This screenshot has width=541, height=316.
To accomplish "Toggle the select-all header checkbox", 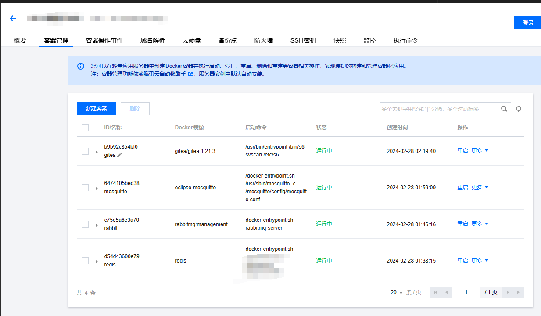I will [x=85, y=128].
